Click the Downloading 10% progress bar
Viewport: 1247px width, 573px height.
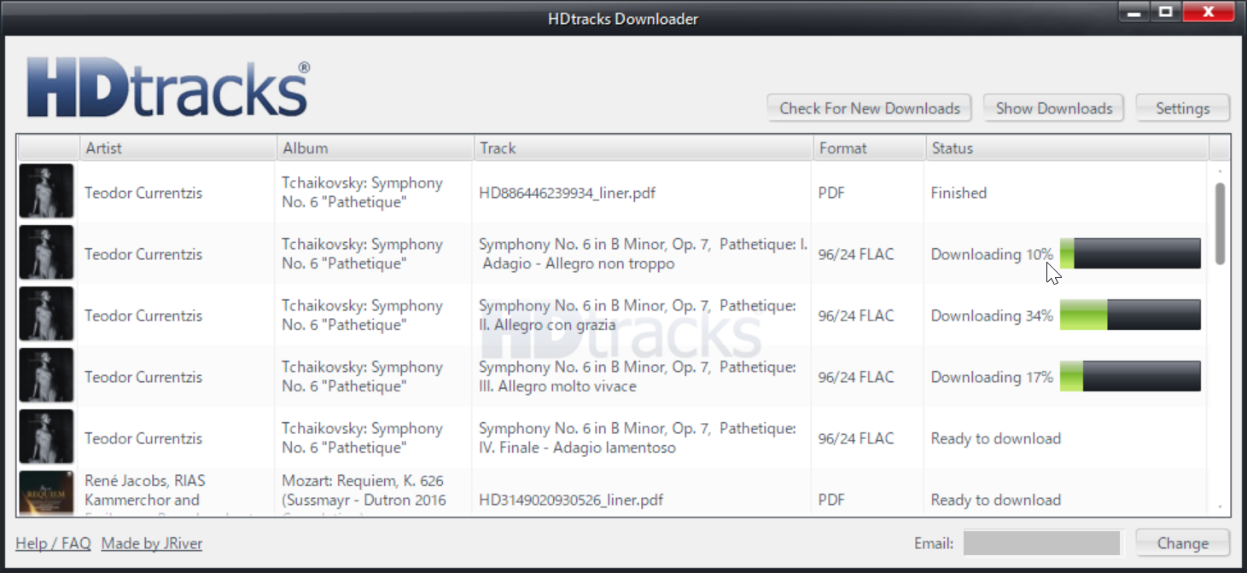tap(1130, 253)
